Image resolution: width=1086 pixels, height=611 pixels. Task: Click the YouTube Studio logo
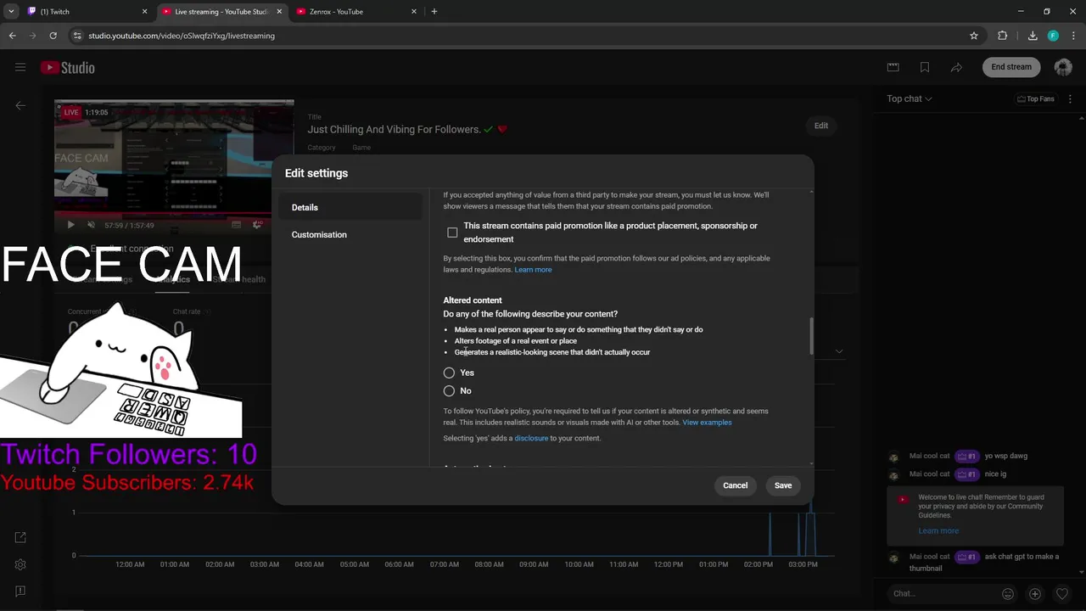[x=68, y=67]
